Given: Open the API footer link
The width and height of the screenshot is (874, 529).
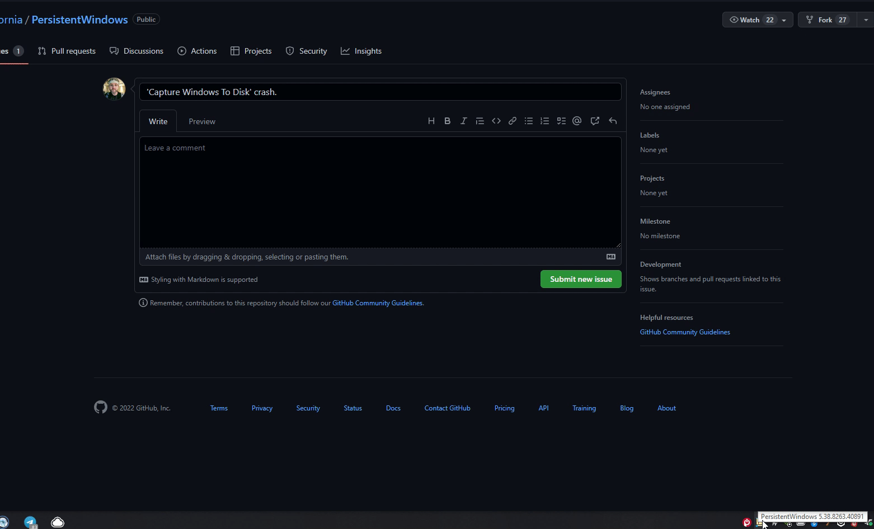Looking at the screenshot, I should 543,408.
